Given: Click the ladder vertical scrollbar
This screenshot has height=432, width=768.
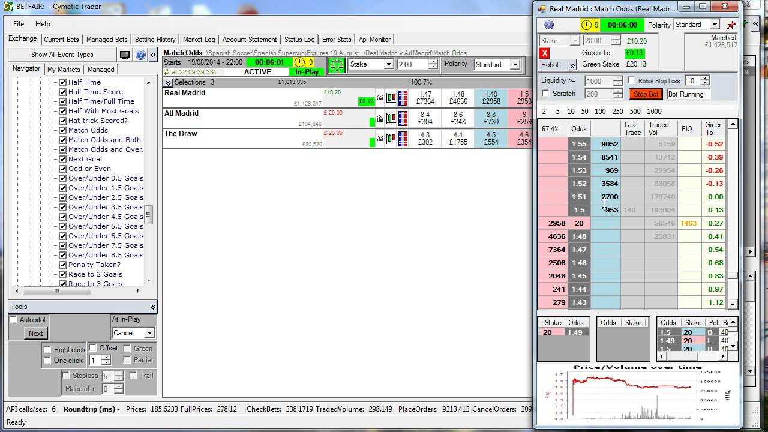Looking at the screenshot, I should 733,214.
